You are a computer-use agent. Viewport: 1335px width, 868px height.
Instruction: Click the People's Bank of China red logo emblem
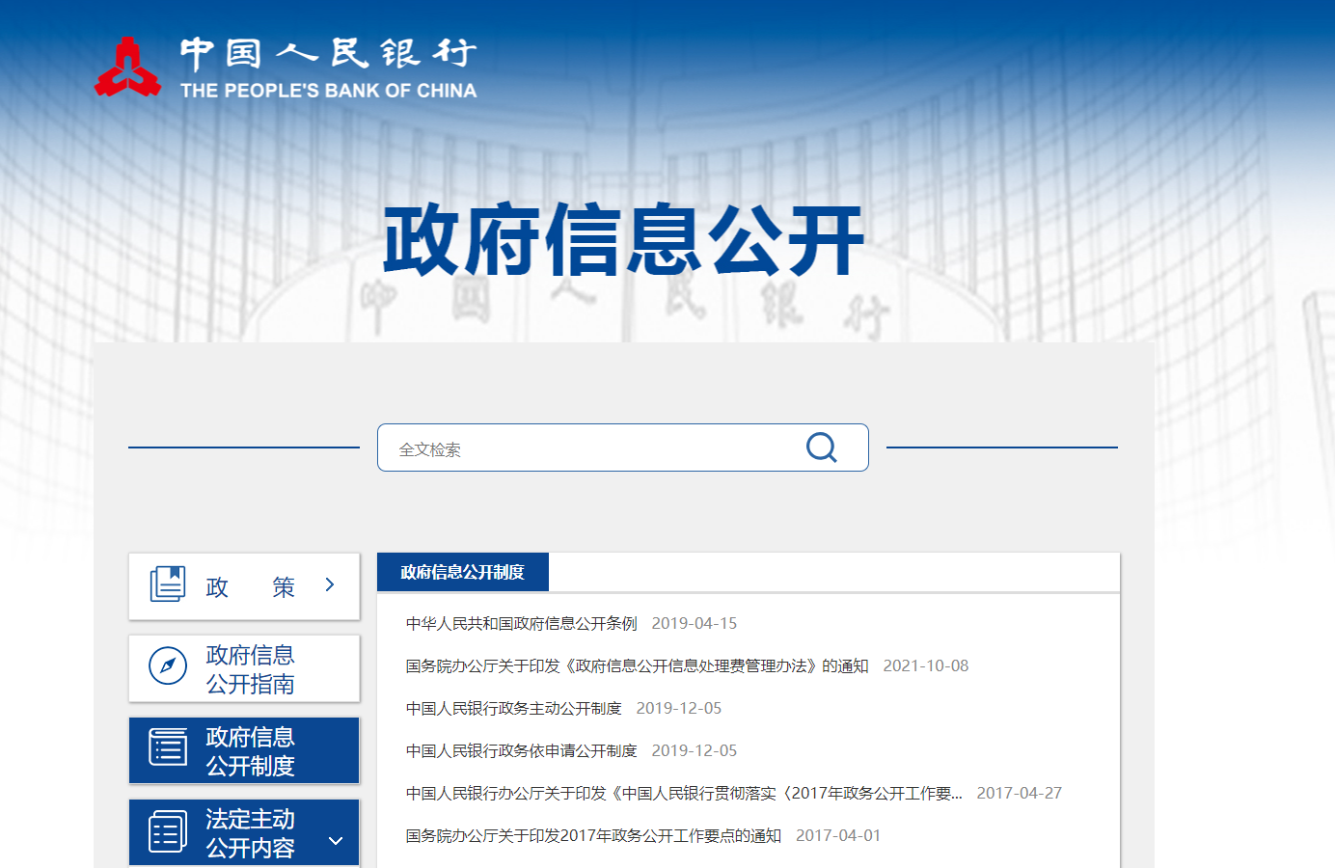pyautogui.click(x=127, y=67)
